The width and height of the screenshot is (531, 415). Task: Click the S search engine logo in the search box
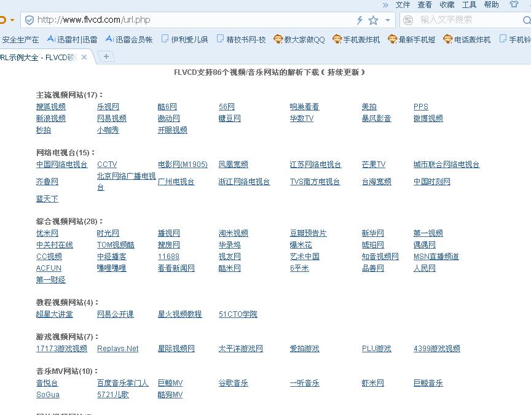(407, 20)
